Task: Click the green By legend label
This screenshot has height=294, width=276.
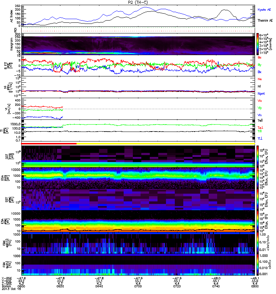Action: [x=259, y=65]
